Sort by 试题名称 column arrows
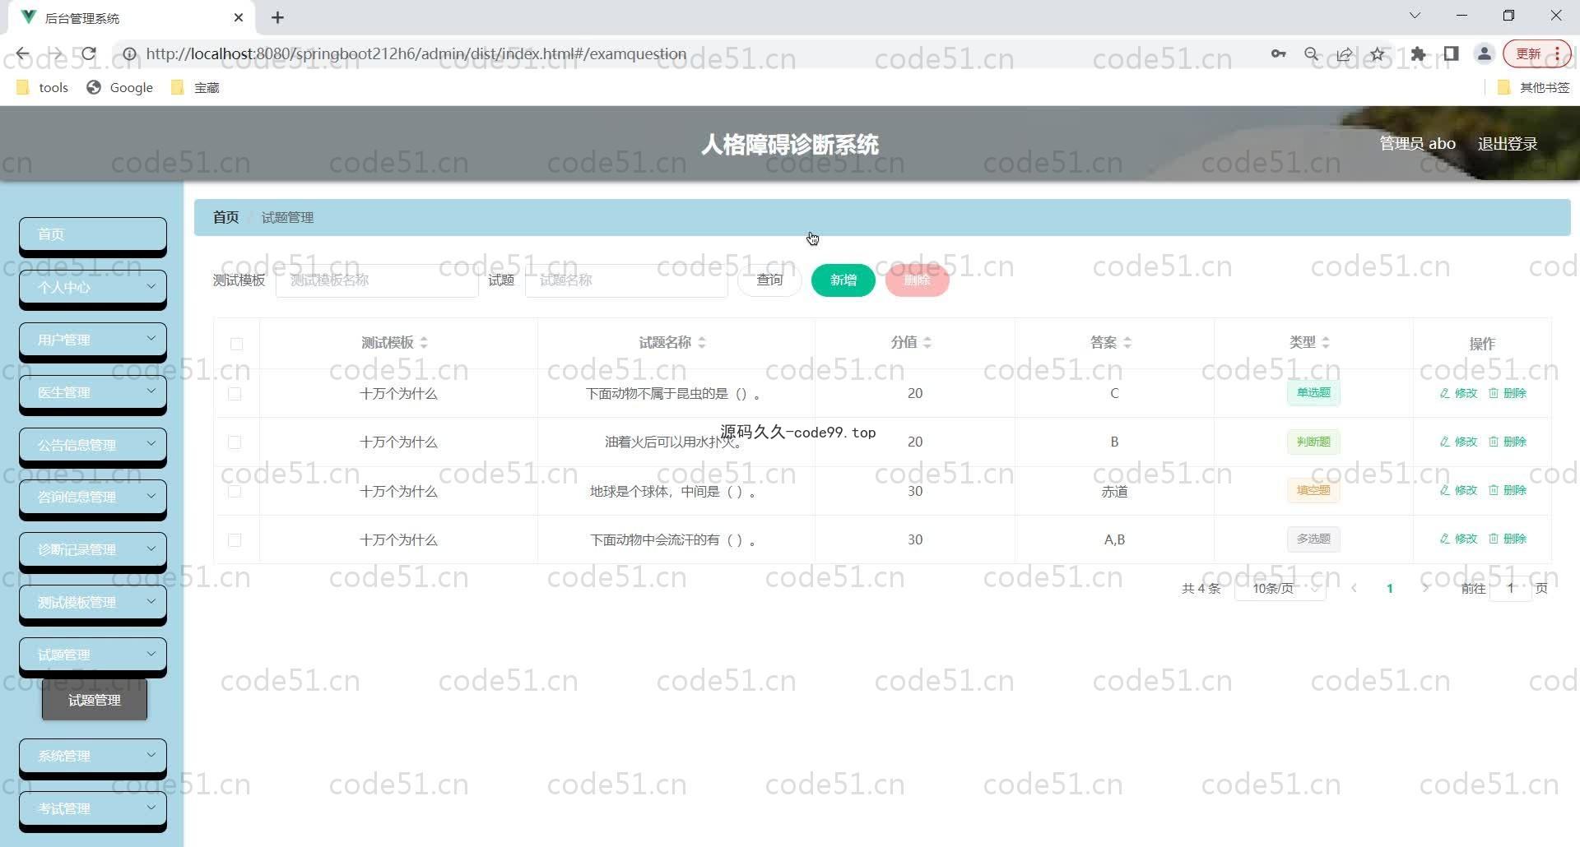The width and height of the screenshot is (1580, 847). coord(702,343)
